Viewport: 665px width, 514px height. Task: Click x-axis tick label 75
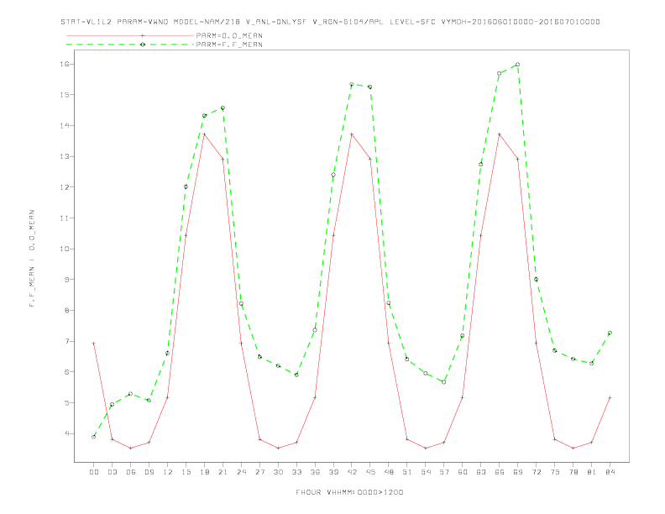(555, 472)
